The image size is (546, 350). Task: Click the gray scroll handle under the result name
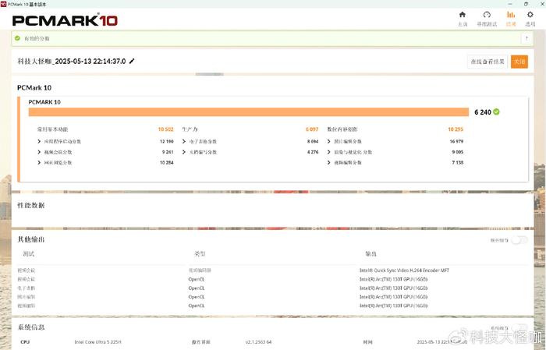[209, 74]
